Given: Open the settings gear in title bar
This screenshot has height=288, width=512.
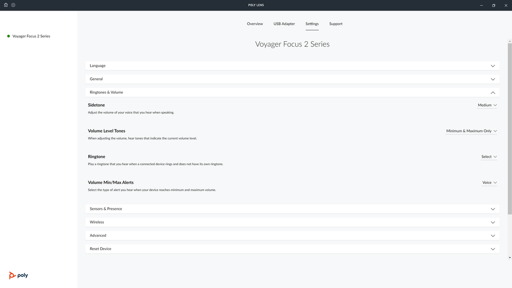Looking at the screenshot, I should [x=13, y=5].
